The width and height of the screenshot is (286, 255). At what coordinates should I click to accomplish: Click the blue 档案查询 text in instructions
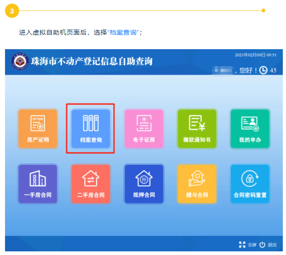click(123, 32)
